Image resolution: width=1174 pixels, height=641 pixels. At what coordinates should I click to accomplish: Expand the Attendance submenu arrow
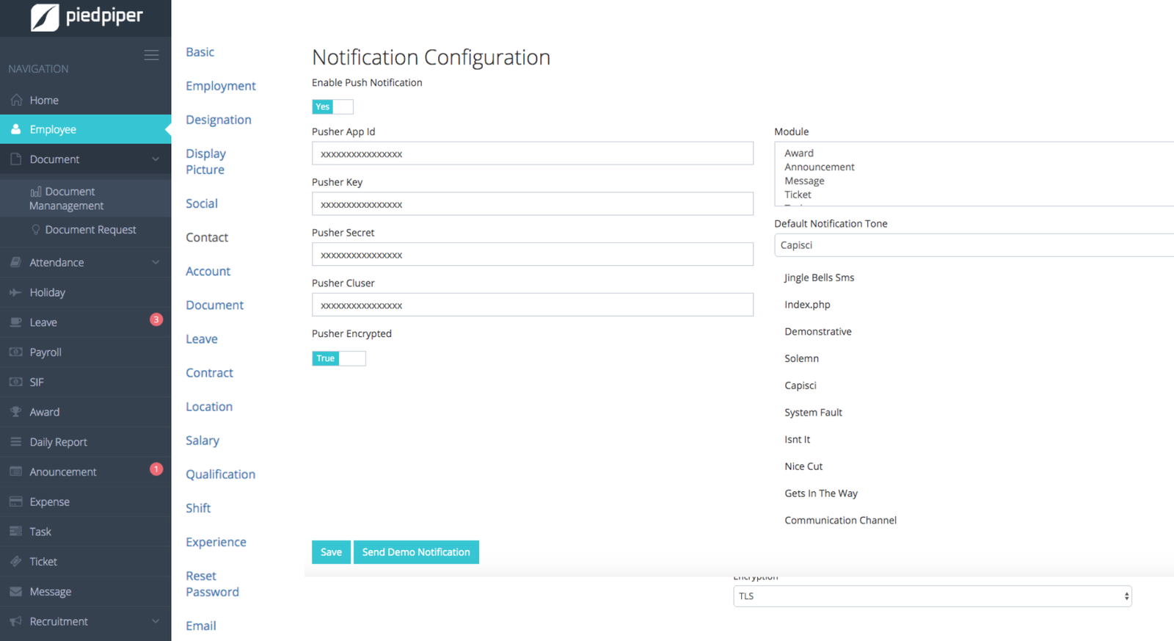click(156, 262)
